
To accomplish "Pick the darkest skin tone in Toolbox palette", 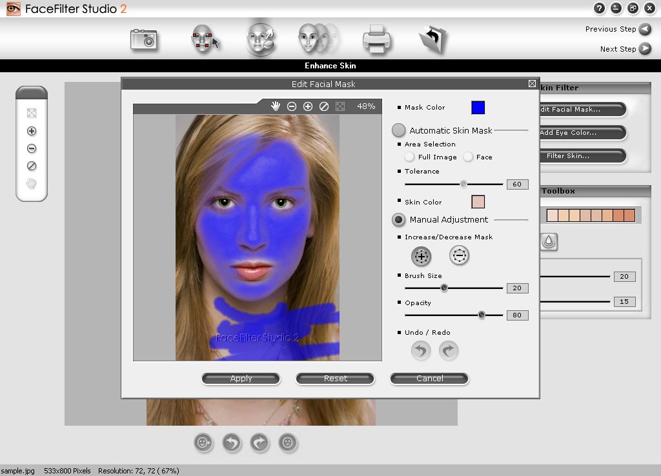I will click(x=630, y=215).
